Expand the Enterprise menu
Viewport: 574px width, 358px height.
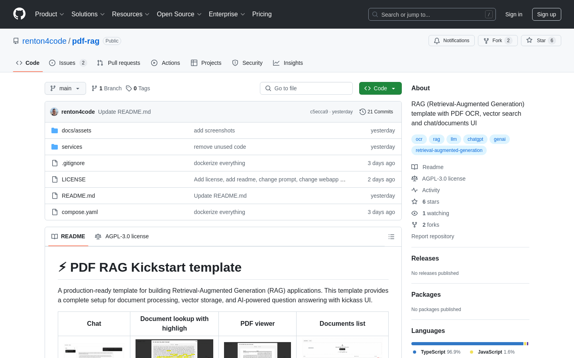[x=227, y=14]
